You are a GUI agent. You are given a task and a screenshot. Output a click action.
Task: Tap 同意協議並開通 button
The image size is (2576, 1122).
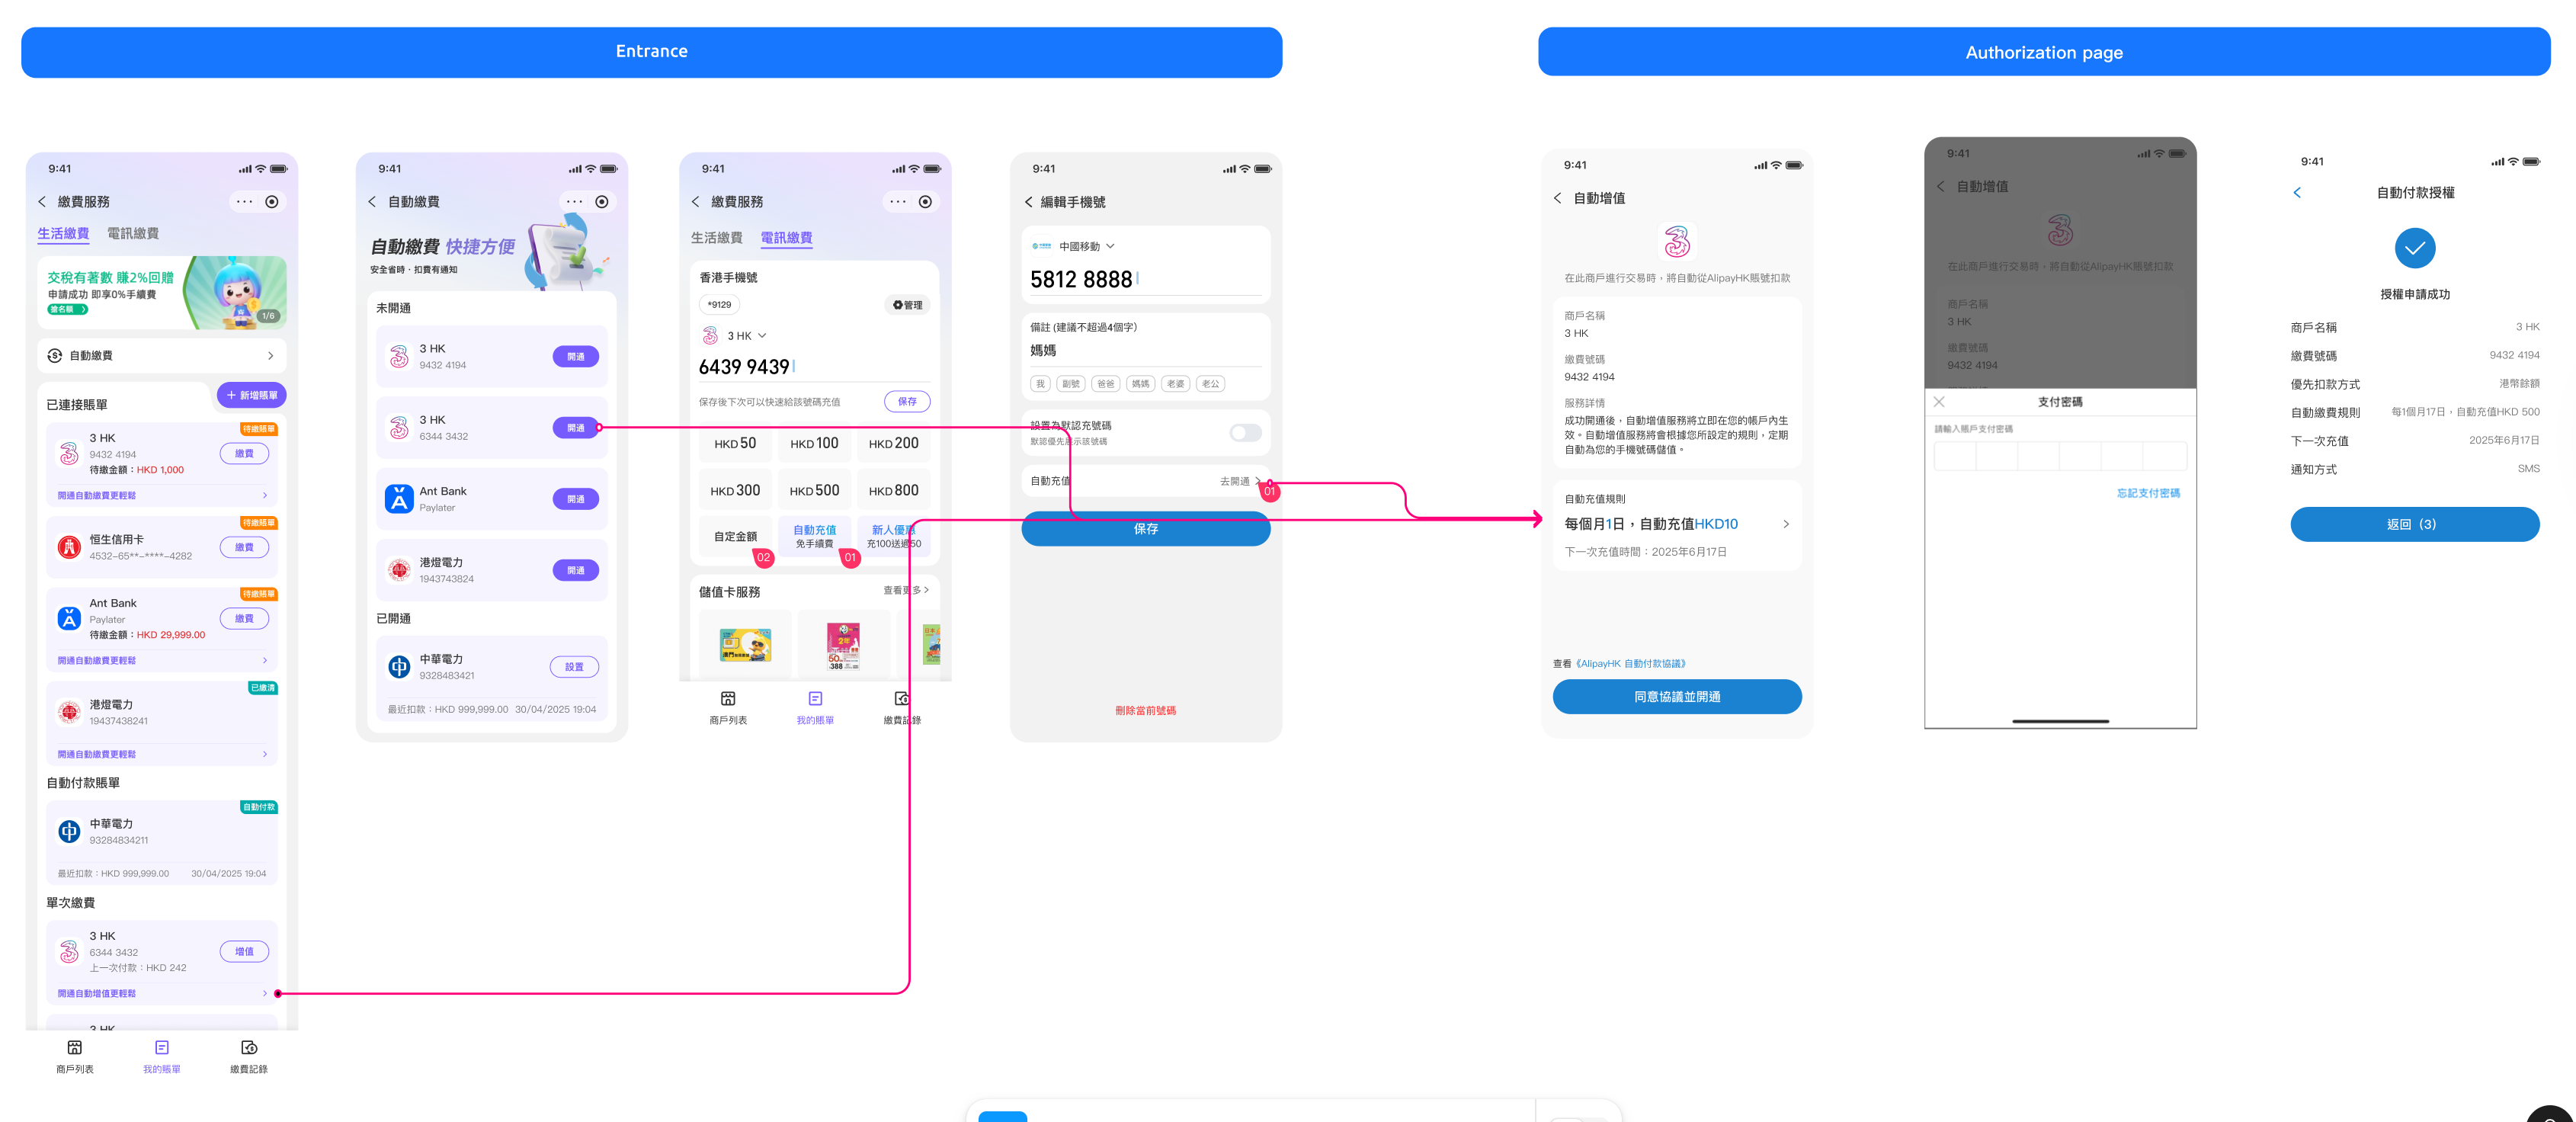coord(1677,697)
